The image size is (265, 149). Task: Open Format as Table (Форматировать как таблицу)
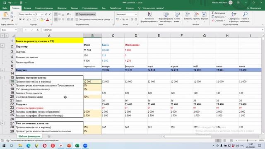click(x=166, y=17)
